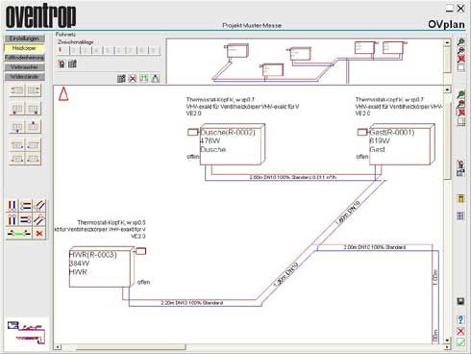
Task: Select horizontal pipe pair with left rings
Action: [26, 206]
